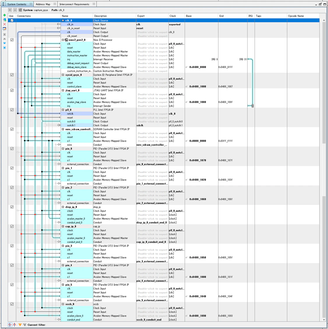Collapse the pll_0 component tree

pyautogui.click(x=63, y=110)
